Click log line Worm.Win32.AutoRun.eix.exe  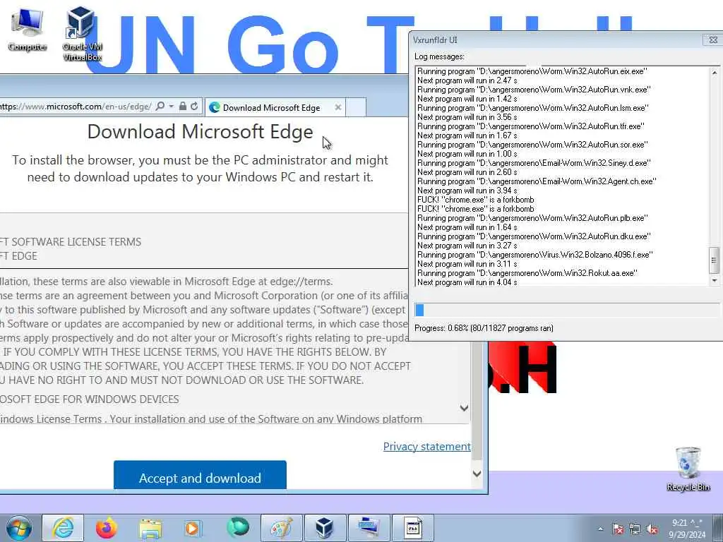532,71
